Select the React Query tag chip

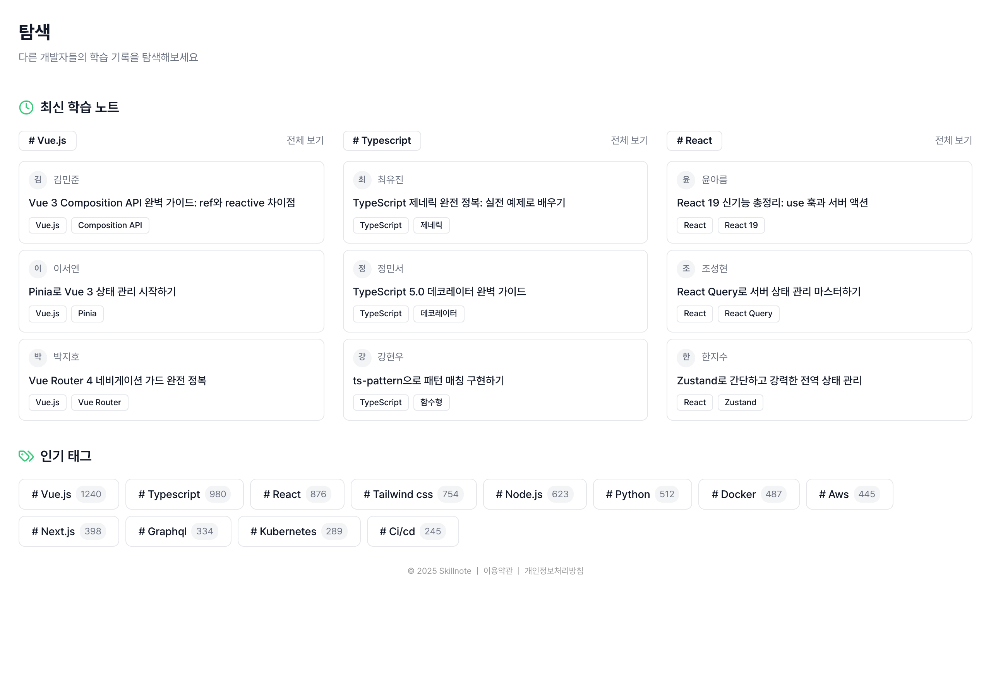[748, 314]
